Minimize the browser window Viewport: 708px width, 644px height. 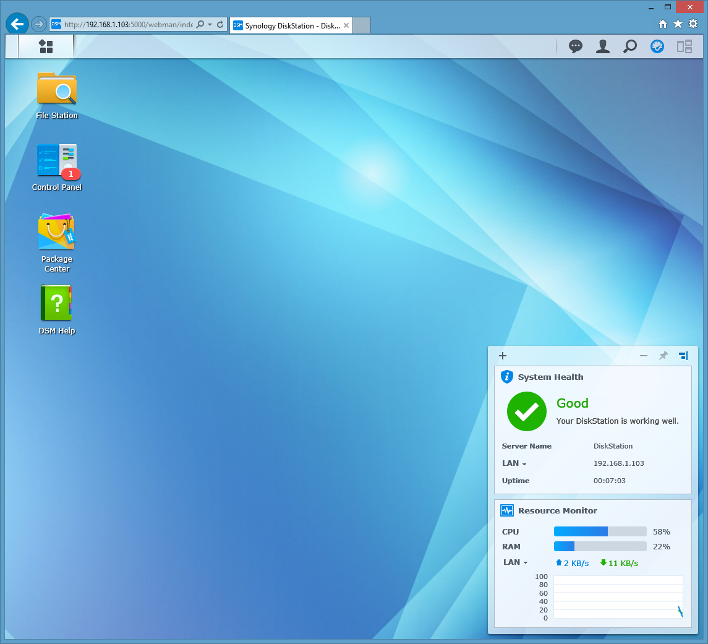pyautogui.click(x=651, y=7)
